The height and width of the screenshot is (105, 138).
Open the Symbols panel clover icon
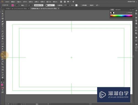coord(136,24)
